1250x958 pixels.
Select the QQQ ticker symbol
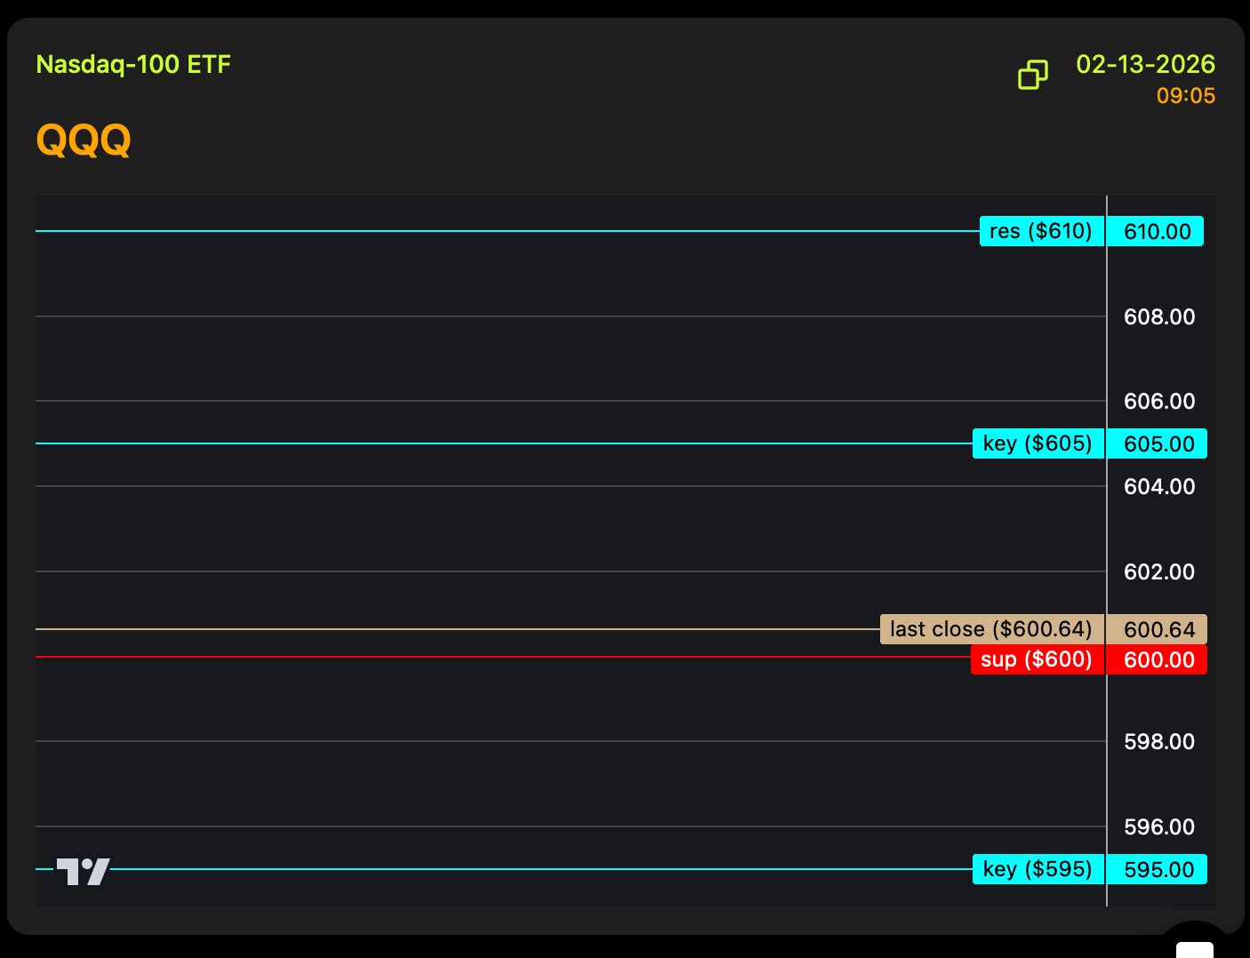click(84, 140)
